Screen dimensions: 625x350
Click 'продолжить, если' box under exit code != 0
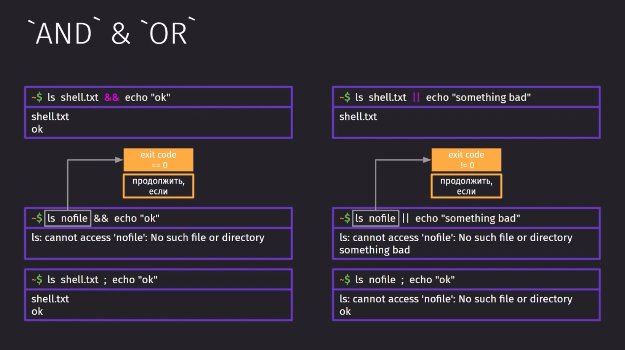pyautogui.click(x=466, y=186)
